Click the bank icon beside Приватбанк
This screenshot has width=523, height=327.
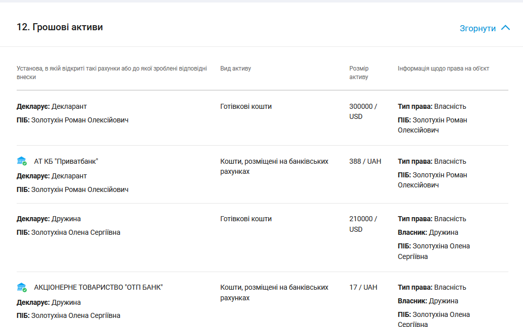(22, 161)
